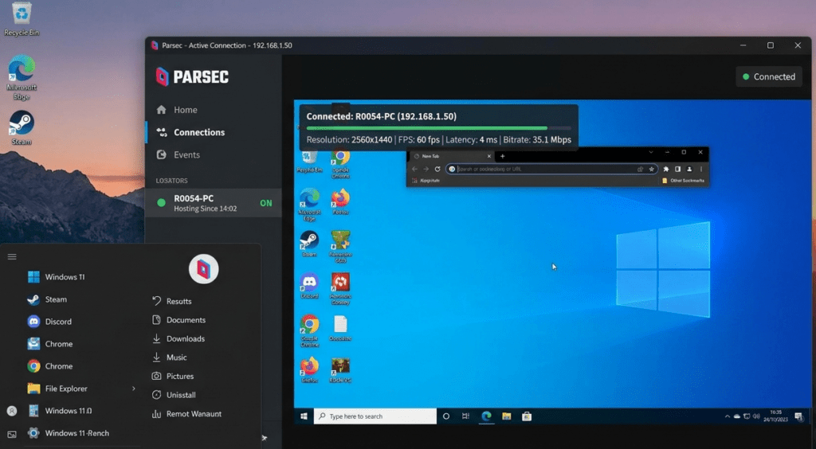816x449 pixels.
Task: Open the Recycle Bin on local desktop
Action: pyautogui.click(x=22, y=20)
